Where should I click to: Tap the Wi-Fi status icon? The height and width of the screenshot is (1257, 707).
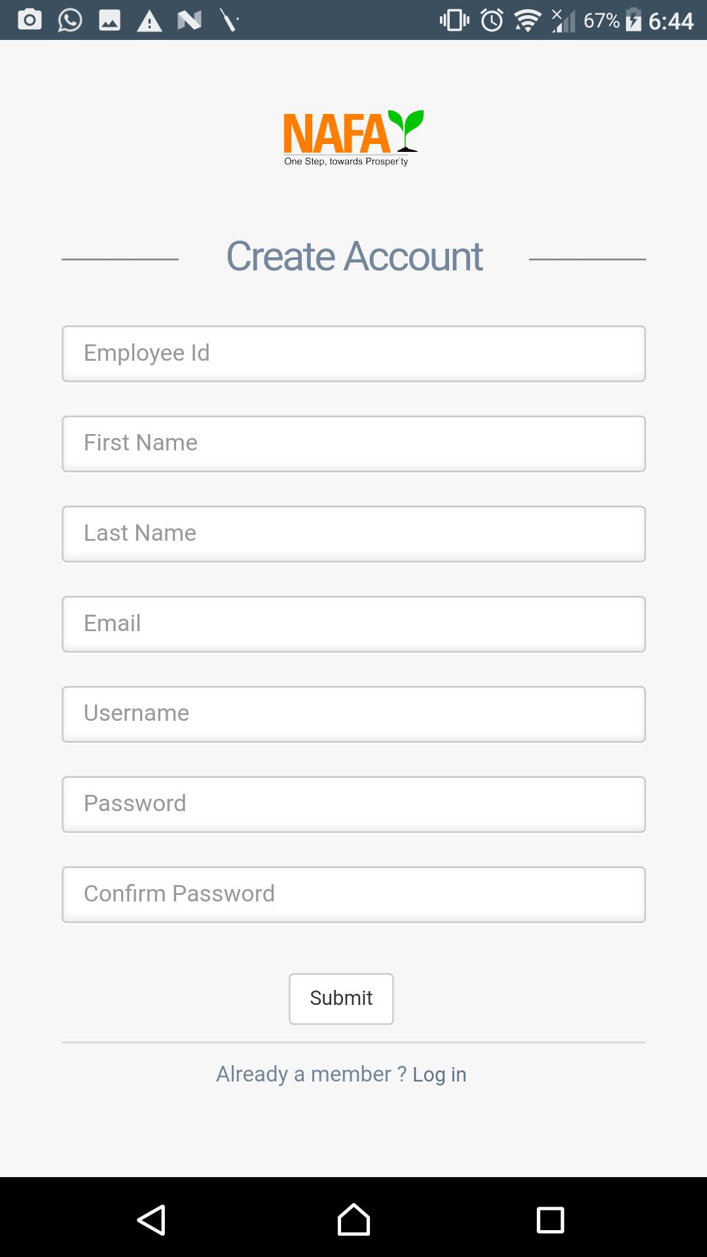(x=527, y=20)
